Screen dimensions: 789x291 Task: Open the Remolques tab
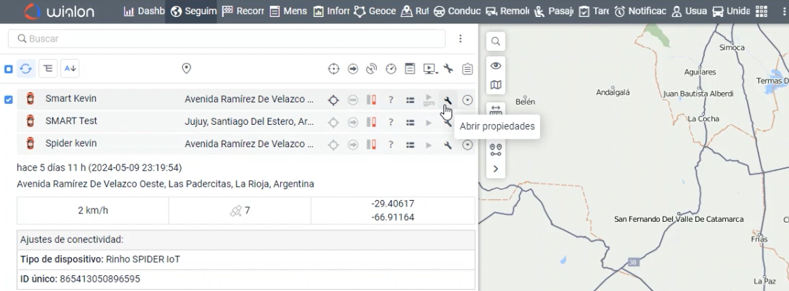click(507, 11)
